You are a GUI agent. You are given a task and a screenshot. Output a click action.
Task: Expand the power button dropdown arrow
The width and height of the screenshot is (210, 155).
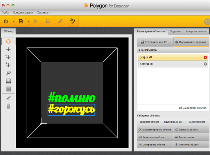(13, 22)
